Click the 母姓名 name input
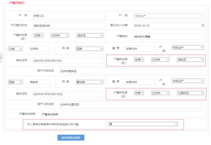This screenshot has height=145, width=211. [x=39, y=82]
